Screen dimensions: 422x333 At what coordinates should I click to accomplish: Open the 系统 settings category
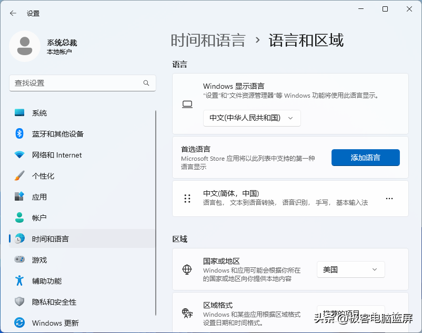point(82,113)
